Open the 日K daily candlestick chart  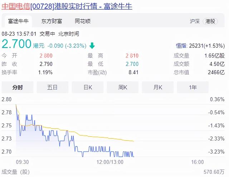tap(88, 87)
